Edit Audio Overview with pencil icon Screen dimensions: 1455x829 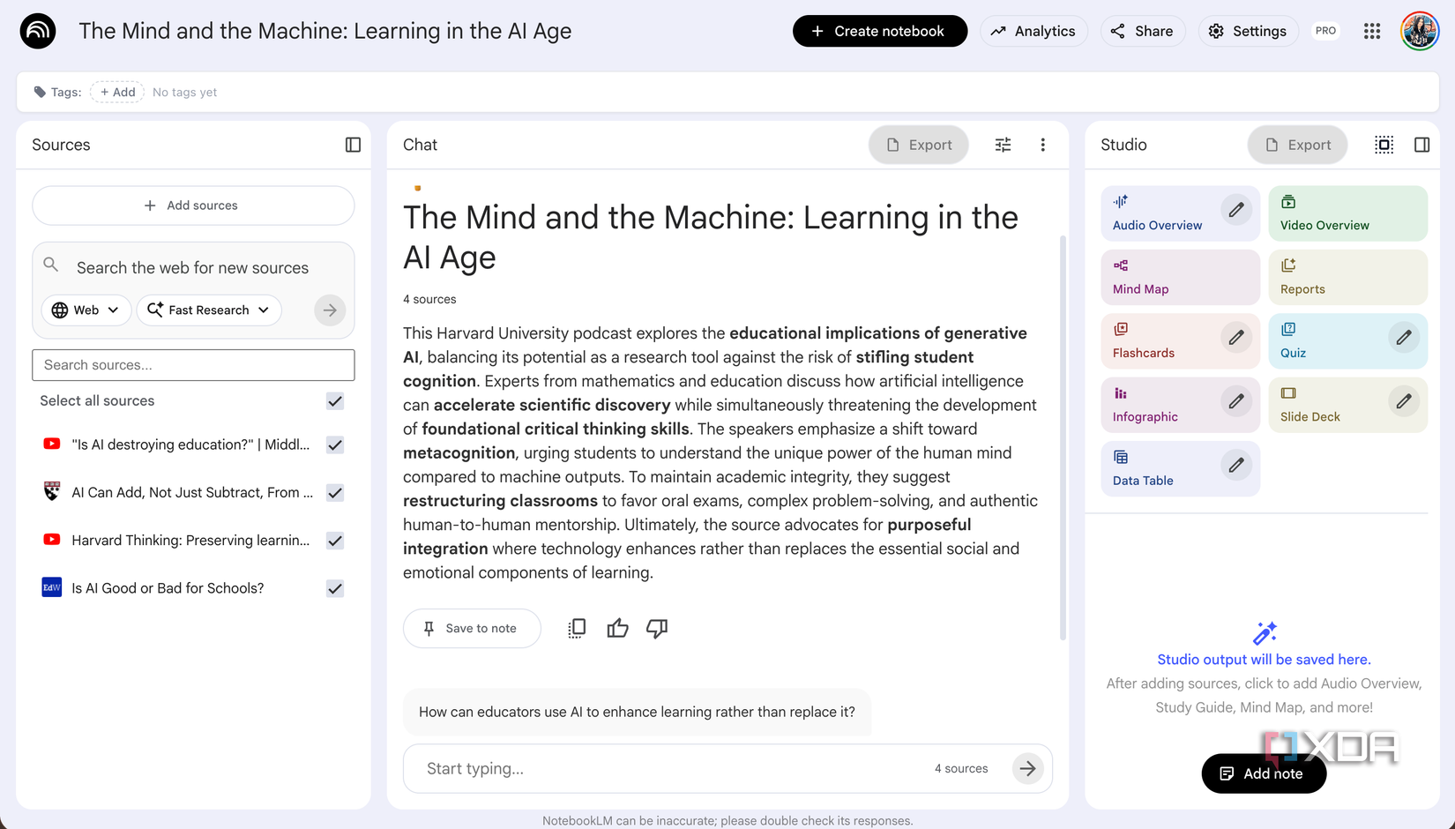pos(1236,210)
